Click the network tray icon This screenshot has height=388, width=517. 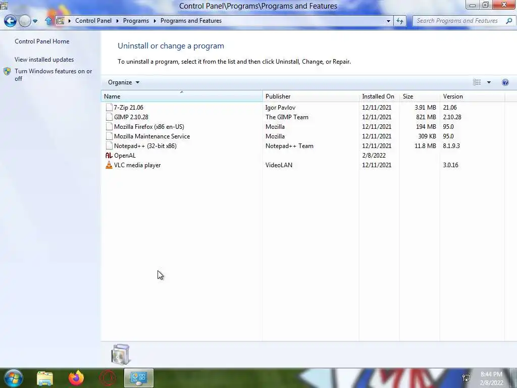pos(466,378)
